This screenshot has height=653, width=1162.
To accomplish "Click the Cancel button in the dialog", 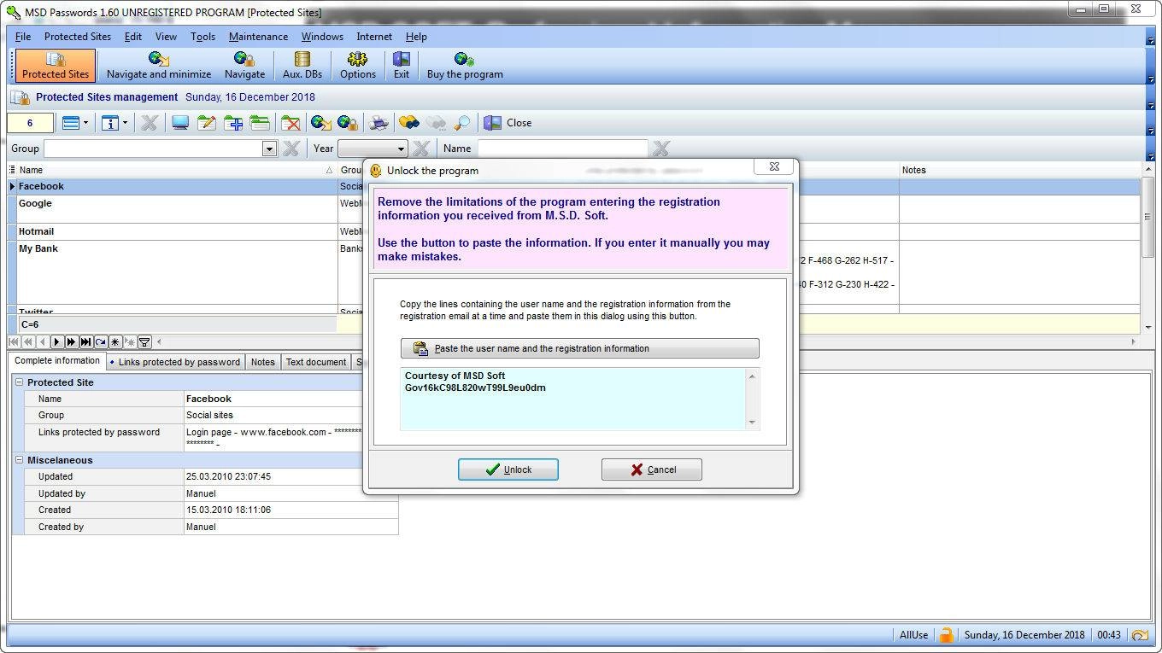I will 652,469.
